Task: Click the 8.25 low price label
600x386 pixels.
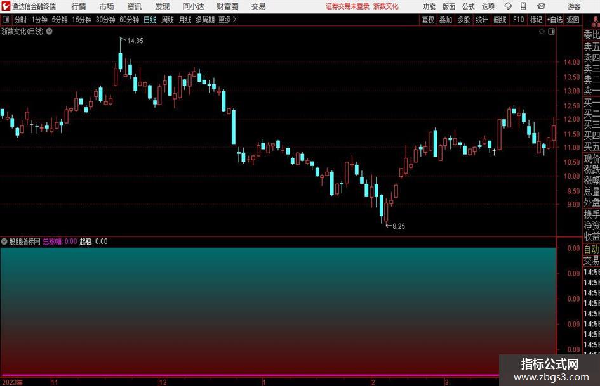Action: tap(398, 226)
